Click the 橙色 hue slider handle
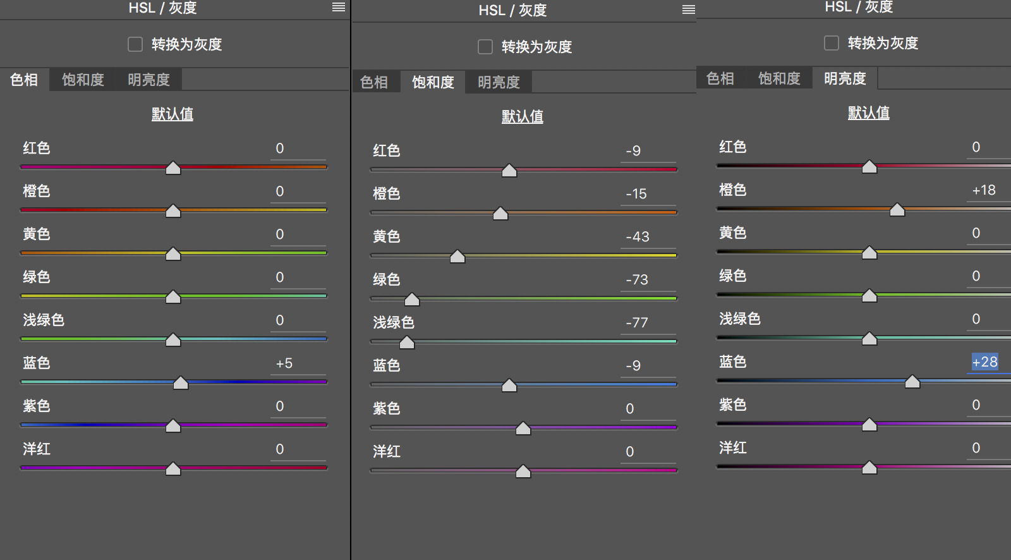Image resolution: width=1011 pixels, height=560 pixels. click(x=173, y=211)
